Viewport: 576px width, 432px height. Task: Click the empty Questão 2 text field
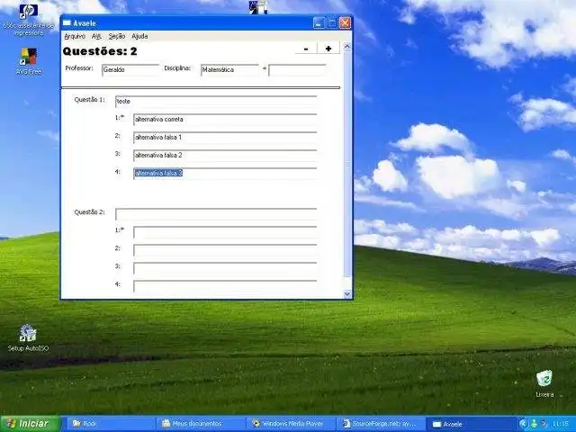pyautogui.click(x=216, y=214)
